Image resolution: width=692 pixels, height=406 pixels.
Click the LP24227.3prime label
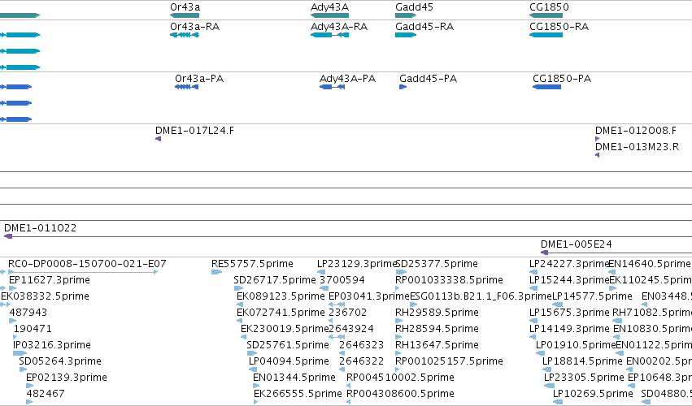coord(569,264)
